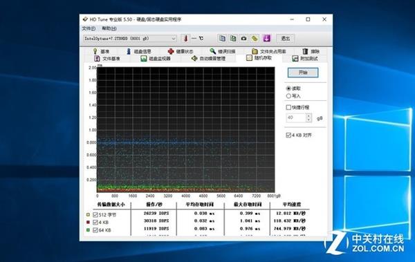Click the green copy screenshot icon
415x262 pixels.
(x=233, y=39)
